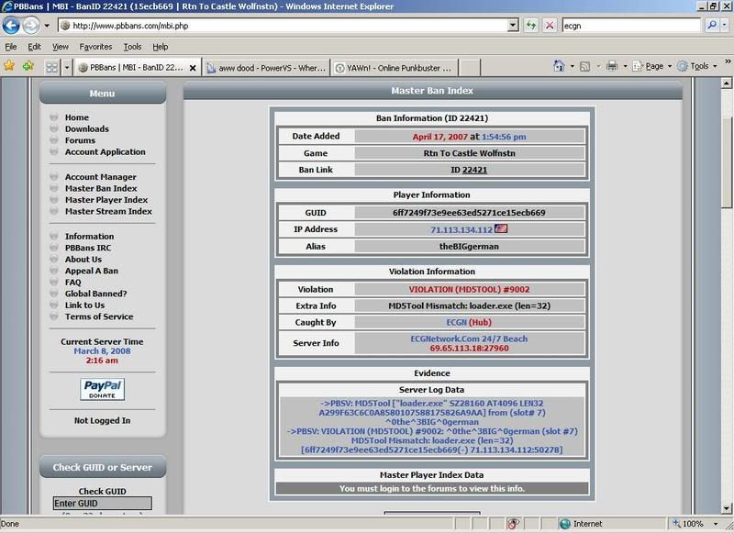734x533 pixels.
Task: Close the PBBans MBI tab
Action: [193, 68]
